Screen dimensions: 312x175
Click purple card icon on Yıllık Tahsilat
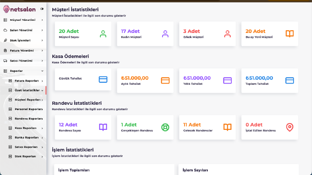tap(227, 80)
